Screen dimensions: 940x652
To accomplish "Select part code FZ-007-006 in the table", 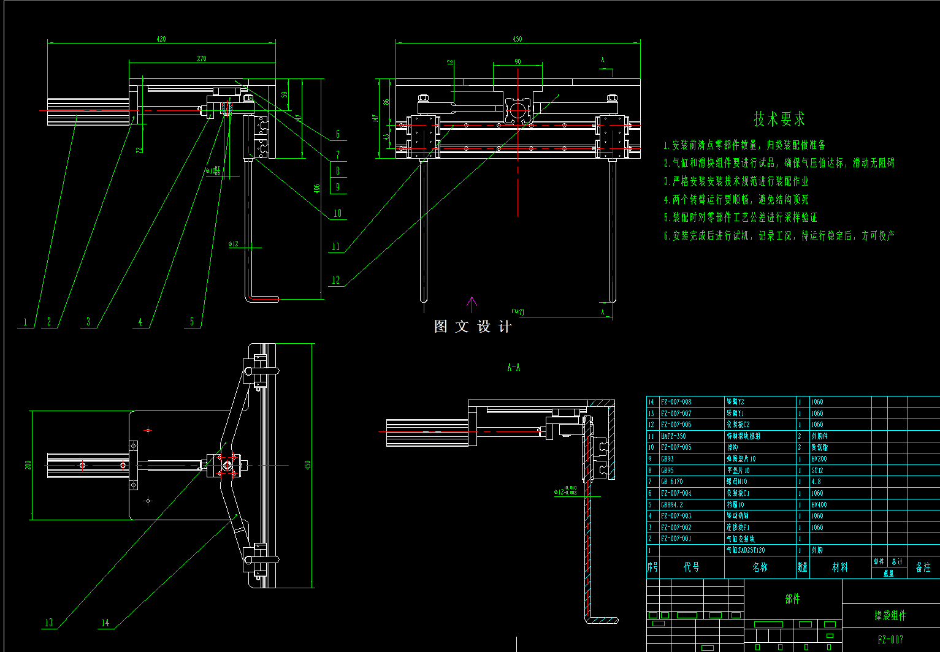I will coord(676,425).
